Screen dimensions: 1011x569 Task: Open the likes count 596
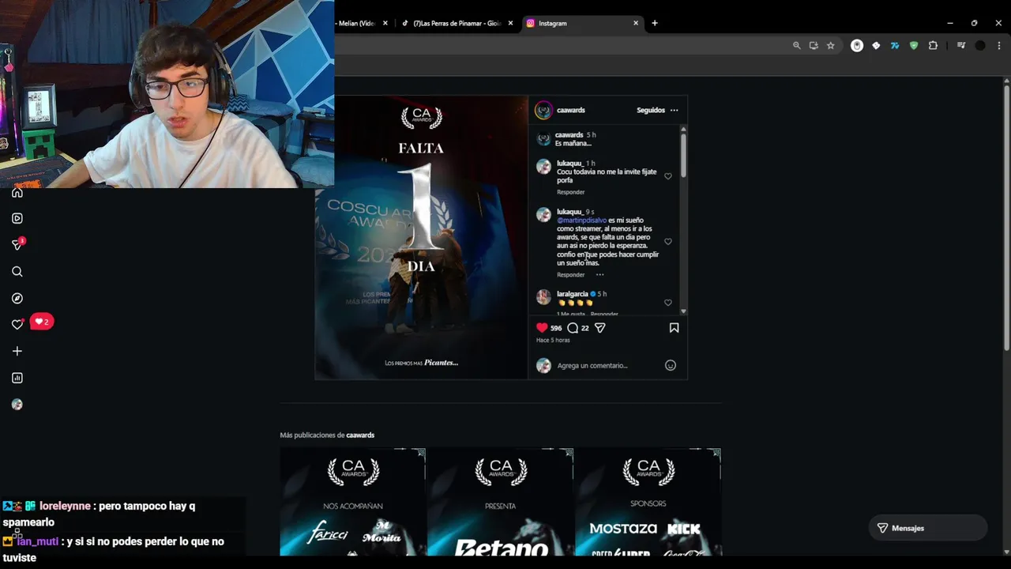point(556,328)
